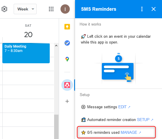Close the SMS Reminders panel

click(154, 9)
